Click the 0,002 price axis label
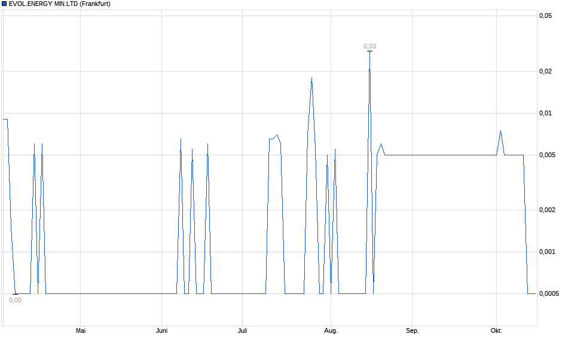Screen dimensions: 562x346 click(x=547, y=210)
